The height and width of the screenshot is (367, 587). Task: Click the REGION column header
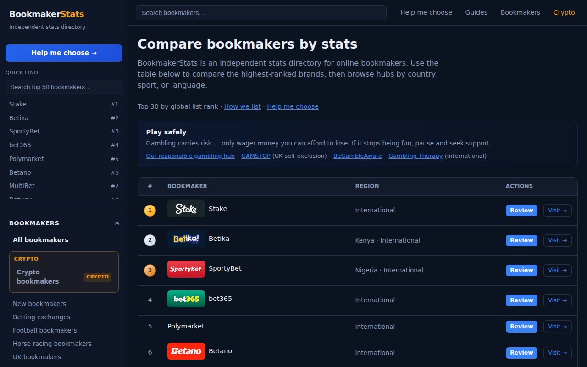367,186
